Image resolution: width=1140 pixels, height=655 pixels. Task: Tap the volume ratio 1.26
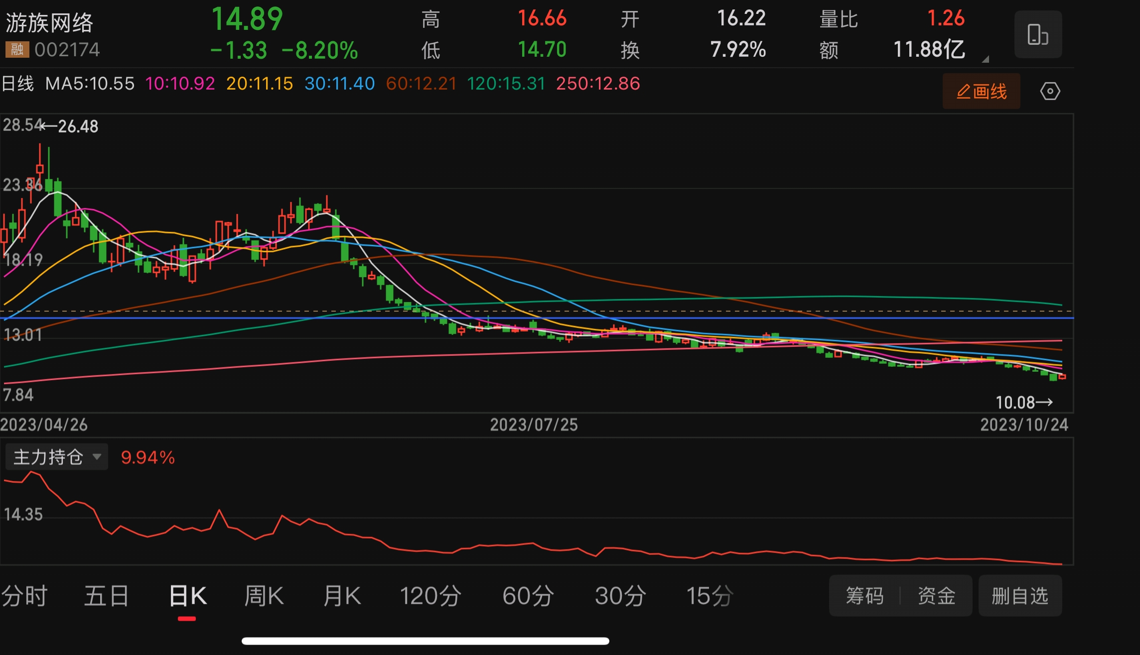click(x=946, y=18)
